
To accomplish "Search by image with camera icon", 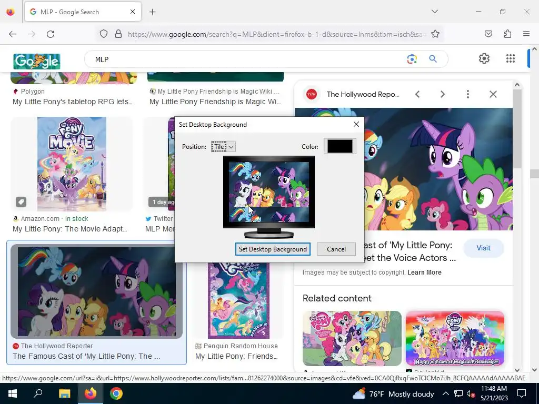I will (x=412, y=59).
